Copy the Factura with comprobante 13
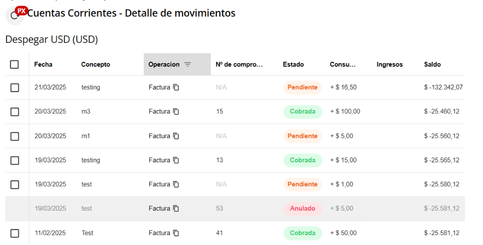 tap(176, 160)
